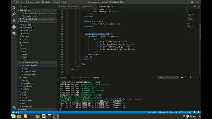Image resolution: width=212 pixels, height=119 pixels.
Task: Open the Selection menu
Action: click(x=30, y=2)
